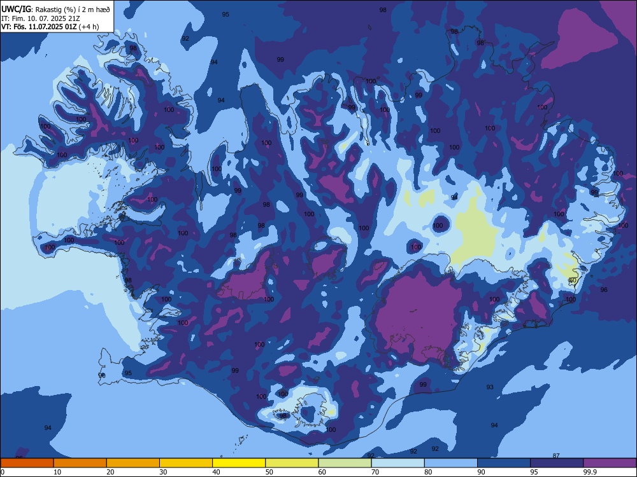Click the 'VT: Fös. 11.07.2025 01Z (+4 h)' line
Screen dimensions: 637x477
pos(50,27)
